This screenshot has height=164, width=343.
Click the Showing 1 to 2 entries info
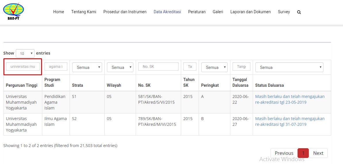coord(60,146)
